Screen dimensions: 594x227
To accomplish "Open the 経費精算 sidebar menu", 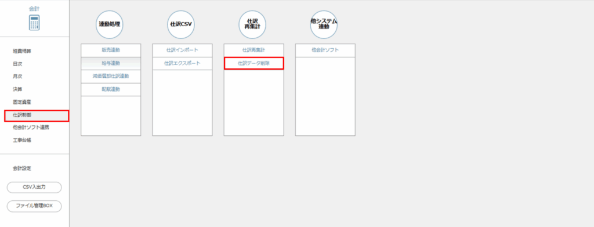I will click(22, 51).
